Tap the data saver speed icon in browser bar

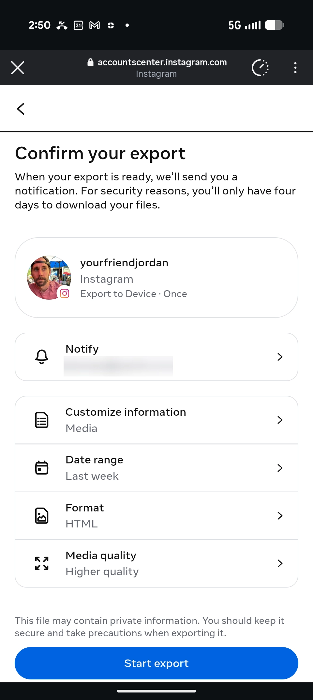260,68
